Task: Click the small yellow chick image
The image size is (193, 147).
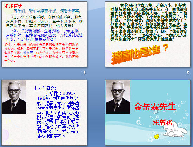Action: click(157, 136)
